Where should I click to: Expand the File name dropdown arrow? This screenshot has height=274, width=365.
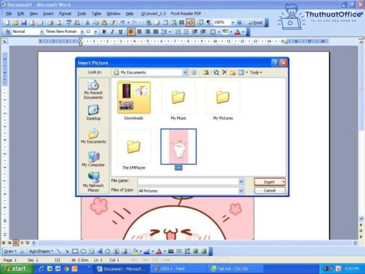coord(241,181)
